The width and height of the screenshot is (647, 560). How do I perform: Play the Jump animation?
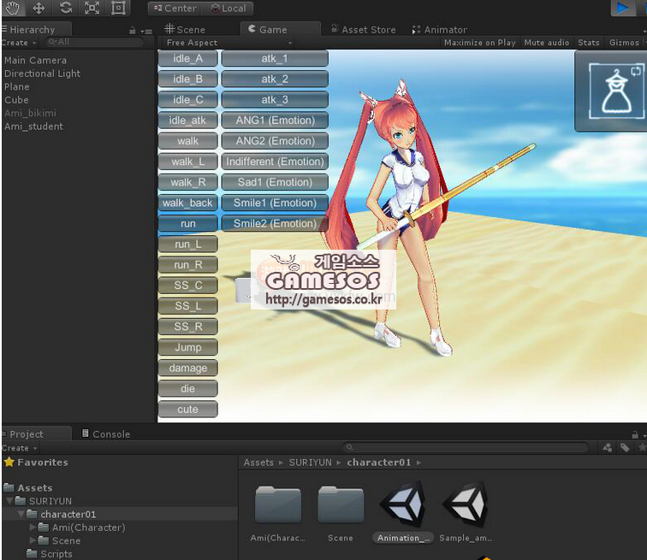click(x=187, y=347)
